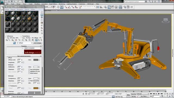
Task: Click the Align tool icon
Action: (x=101, y=7)
